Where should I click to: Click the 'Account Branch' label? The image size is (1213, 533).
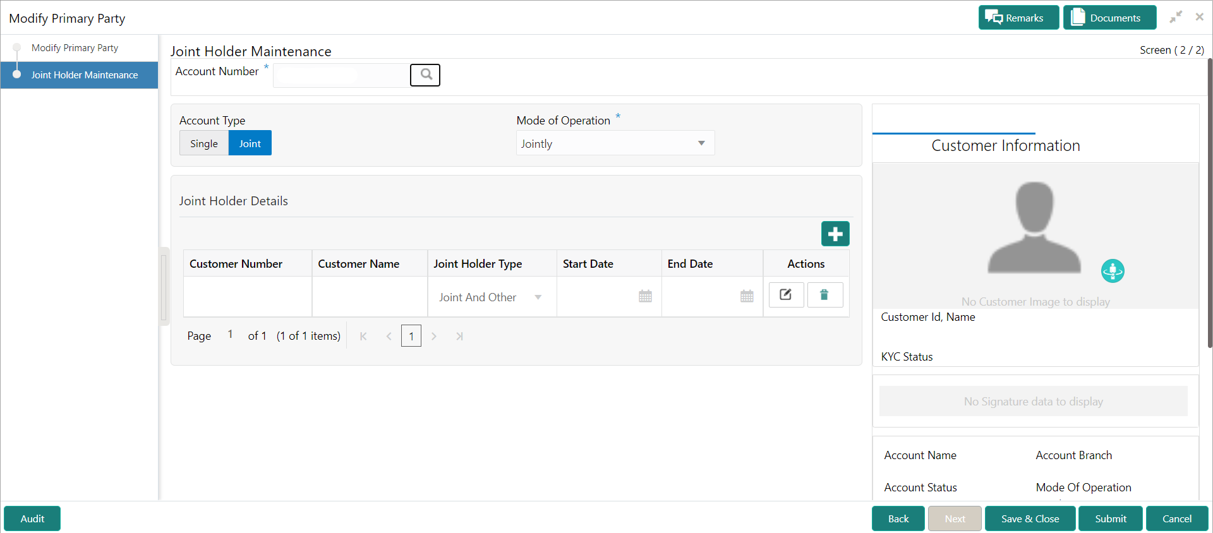pos(1074,455)
